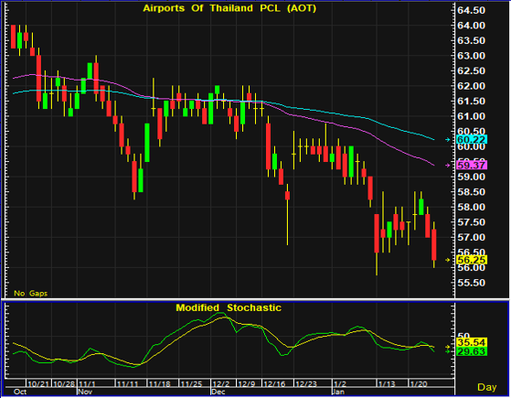The image size is (511, 398).
Task: Click the yellow last price label 56.25
Action: click(x=472, y=260)
